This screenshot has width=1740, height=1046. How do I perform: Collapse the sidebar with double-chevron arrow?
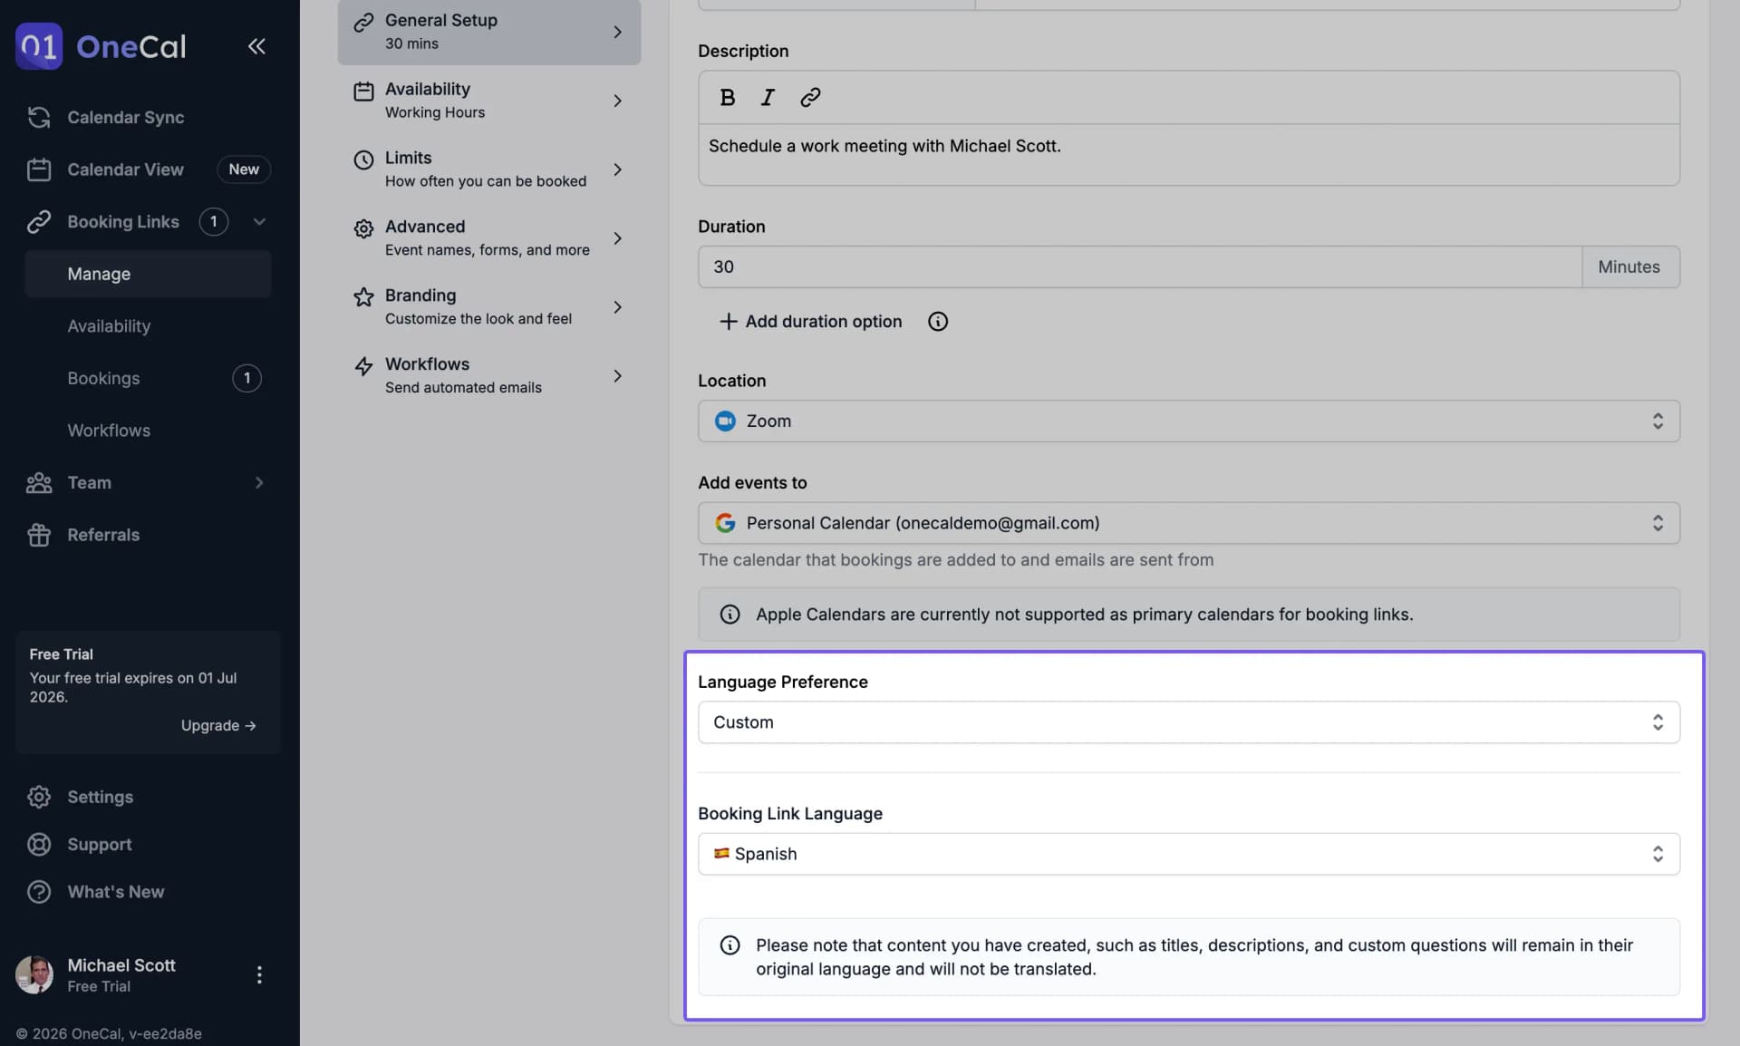click(x=256, y=46)
